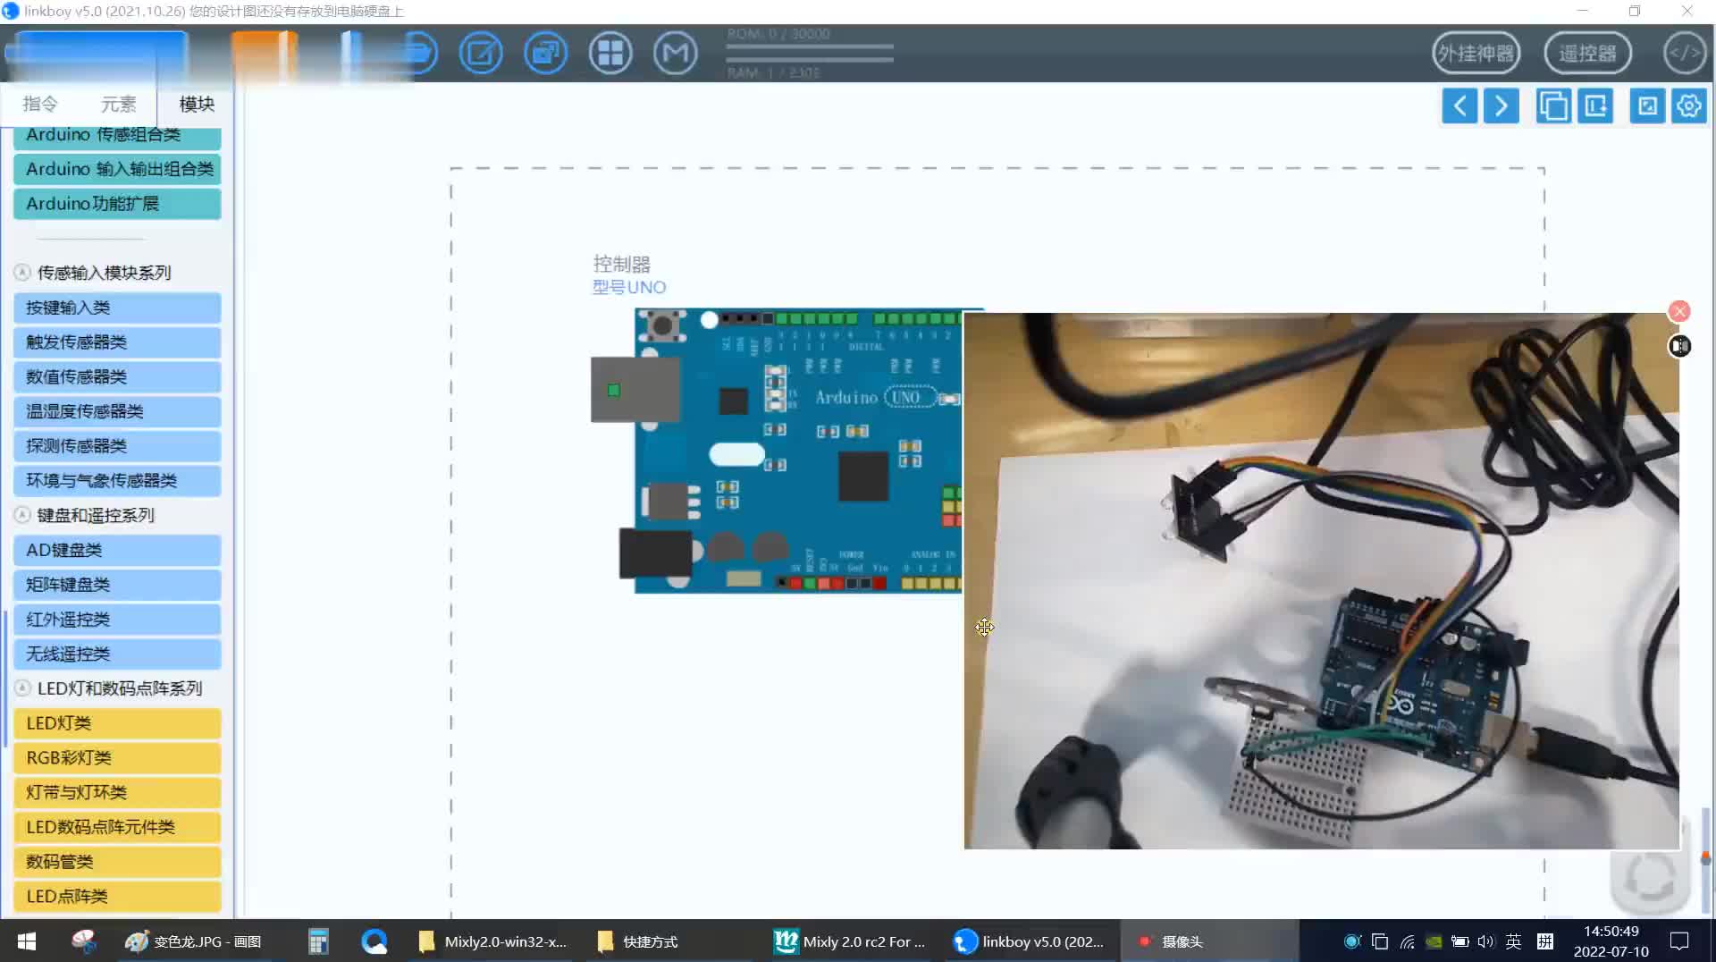
Task: Click the USB port on the Arduino diagram
Action: pyautogui.click(x=635, y=389)
